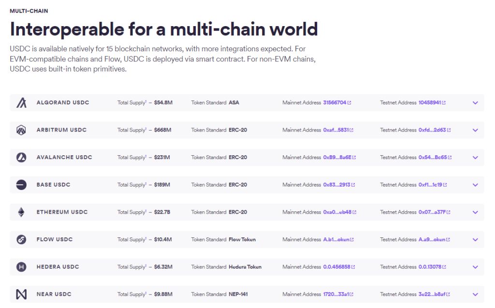Image resolution: width=495 pixels, height=308 pixels.
Task: Click the Avalanche logo icon
Action: click(x=21, y=157)
